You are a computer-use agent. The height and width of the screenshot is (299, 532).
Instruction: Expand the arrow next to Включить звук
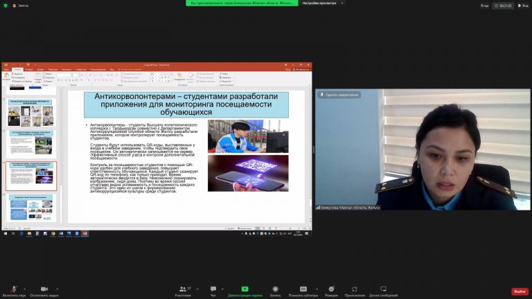(25, 288)
